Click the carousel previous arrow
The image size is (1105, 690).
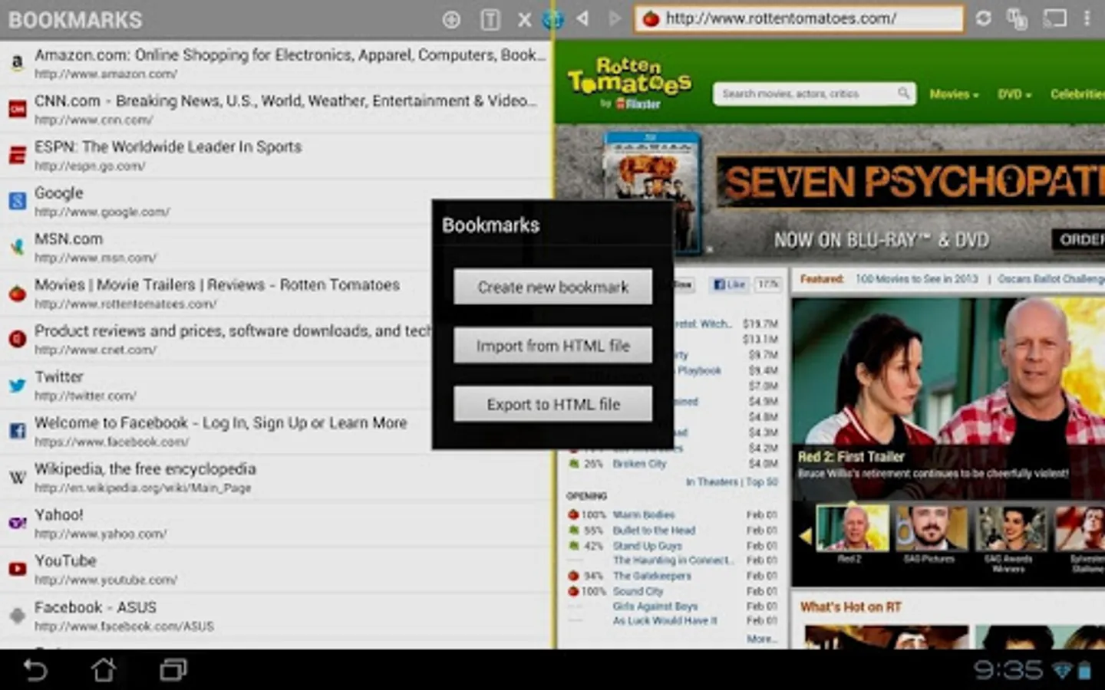(805, 536)
